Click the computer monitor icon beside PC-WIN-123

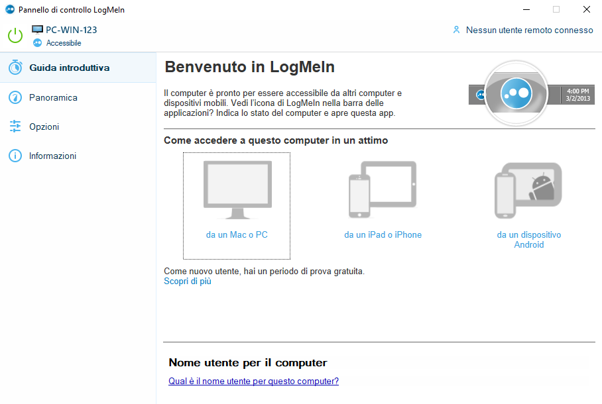(x=37, y=30)
